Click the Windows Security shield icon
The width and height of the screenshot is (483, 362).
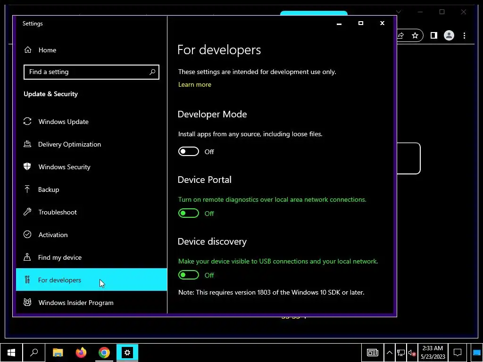(27, 166)
